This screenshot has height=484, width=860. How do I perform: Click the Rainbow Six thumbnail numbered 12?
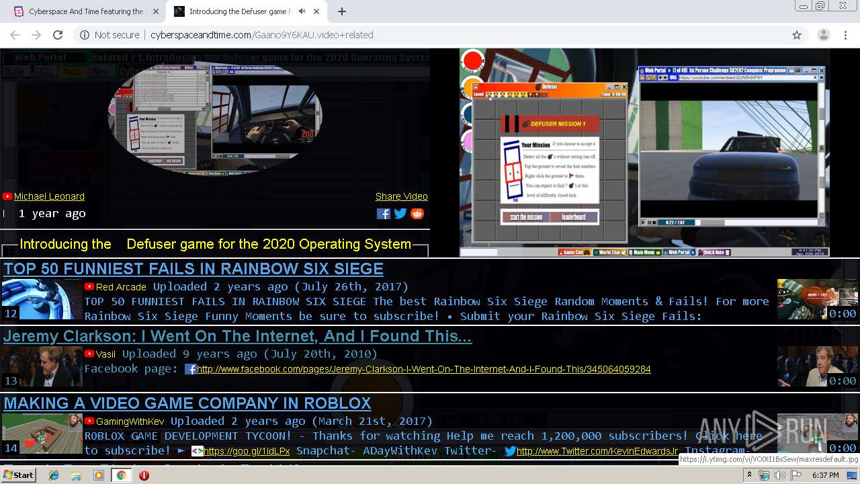point(42,299)
